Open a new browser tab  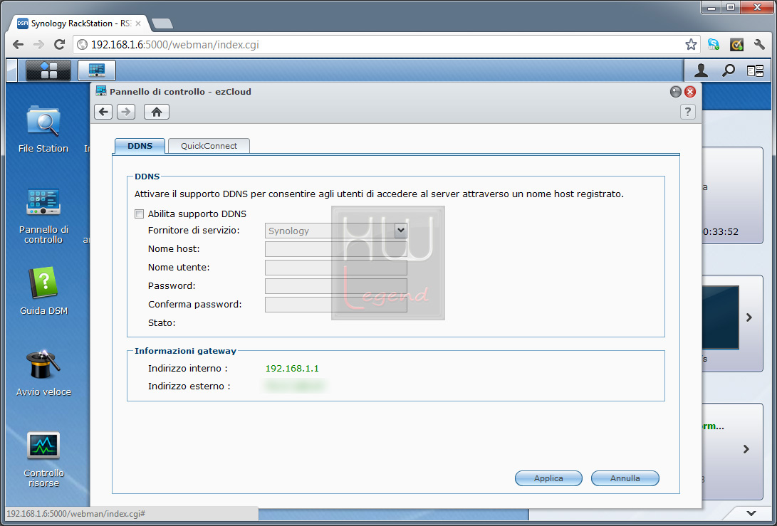click(162, 23)
